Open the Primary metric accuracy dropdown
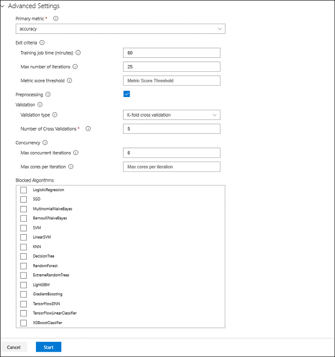The height and width of the screenshot is (357, 335). (x=121, y=29)
